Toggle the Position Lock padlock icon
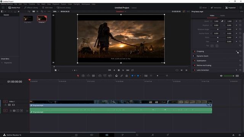Screen dimensions: 244x137 pyautogui.click(x=127, y=76)
